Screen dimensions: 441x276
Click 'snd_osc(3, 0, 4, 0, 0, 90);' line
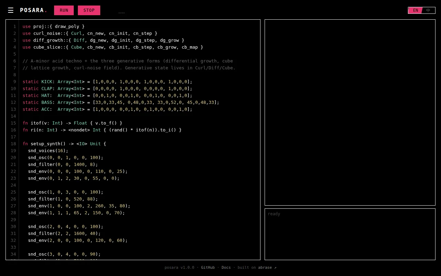(64, 254)
